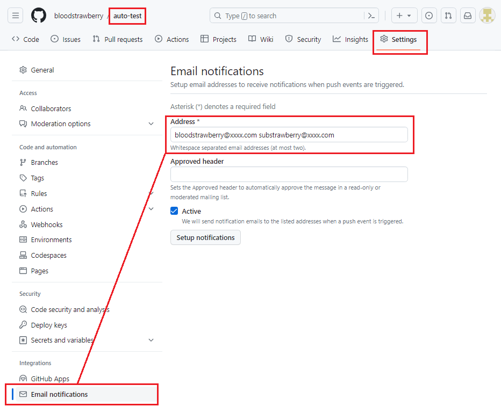Screen dimensions: 501x414
Task: Open the Code tab
Action: (x=25, y=39)
